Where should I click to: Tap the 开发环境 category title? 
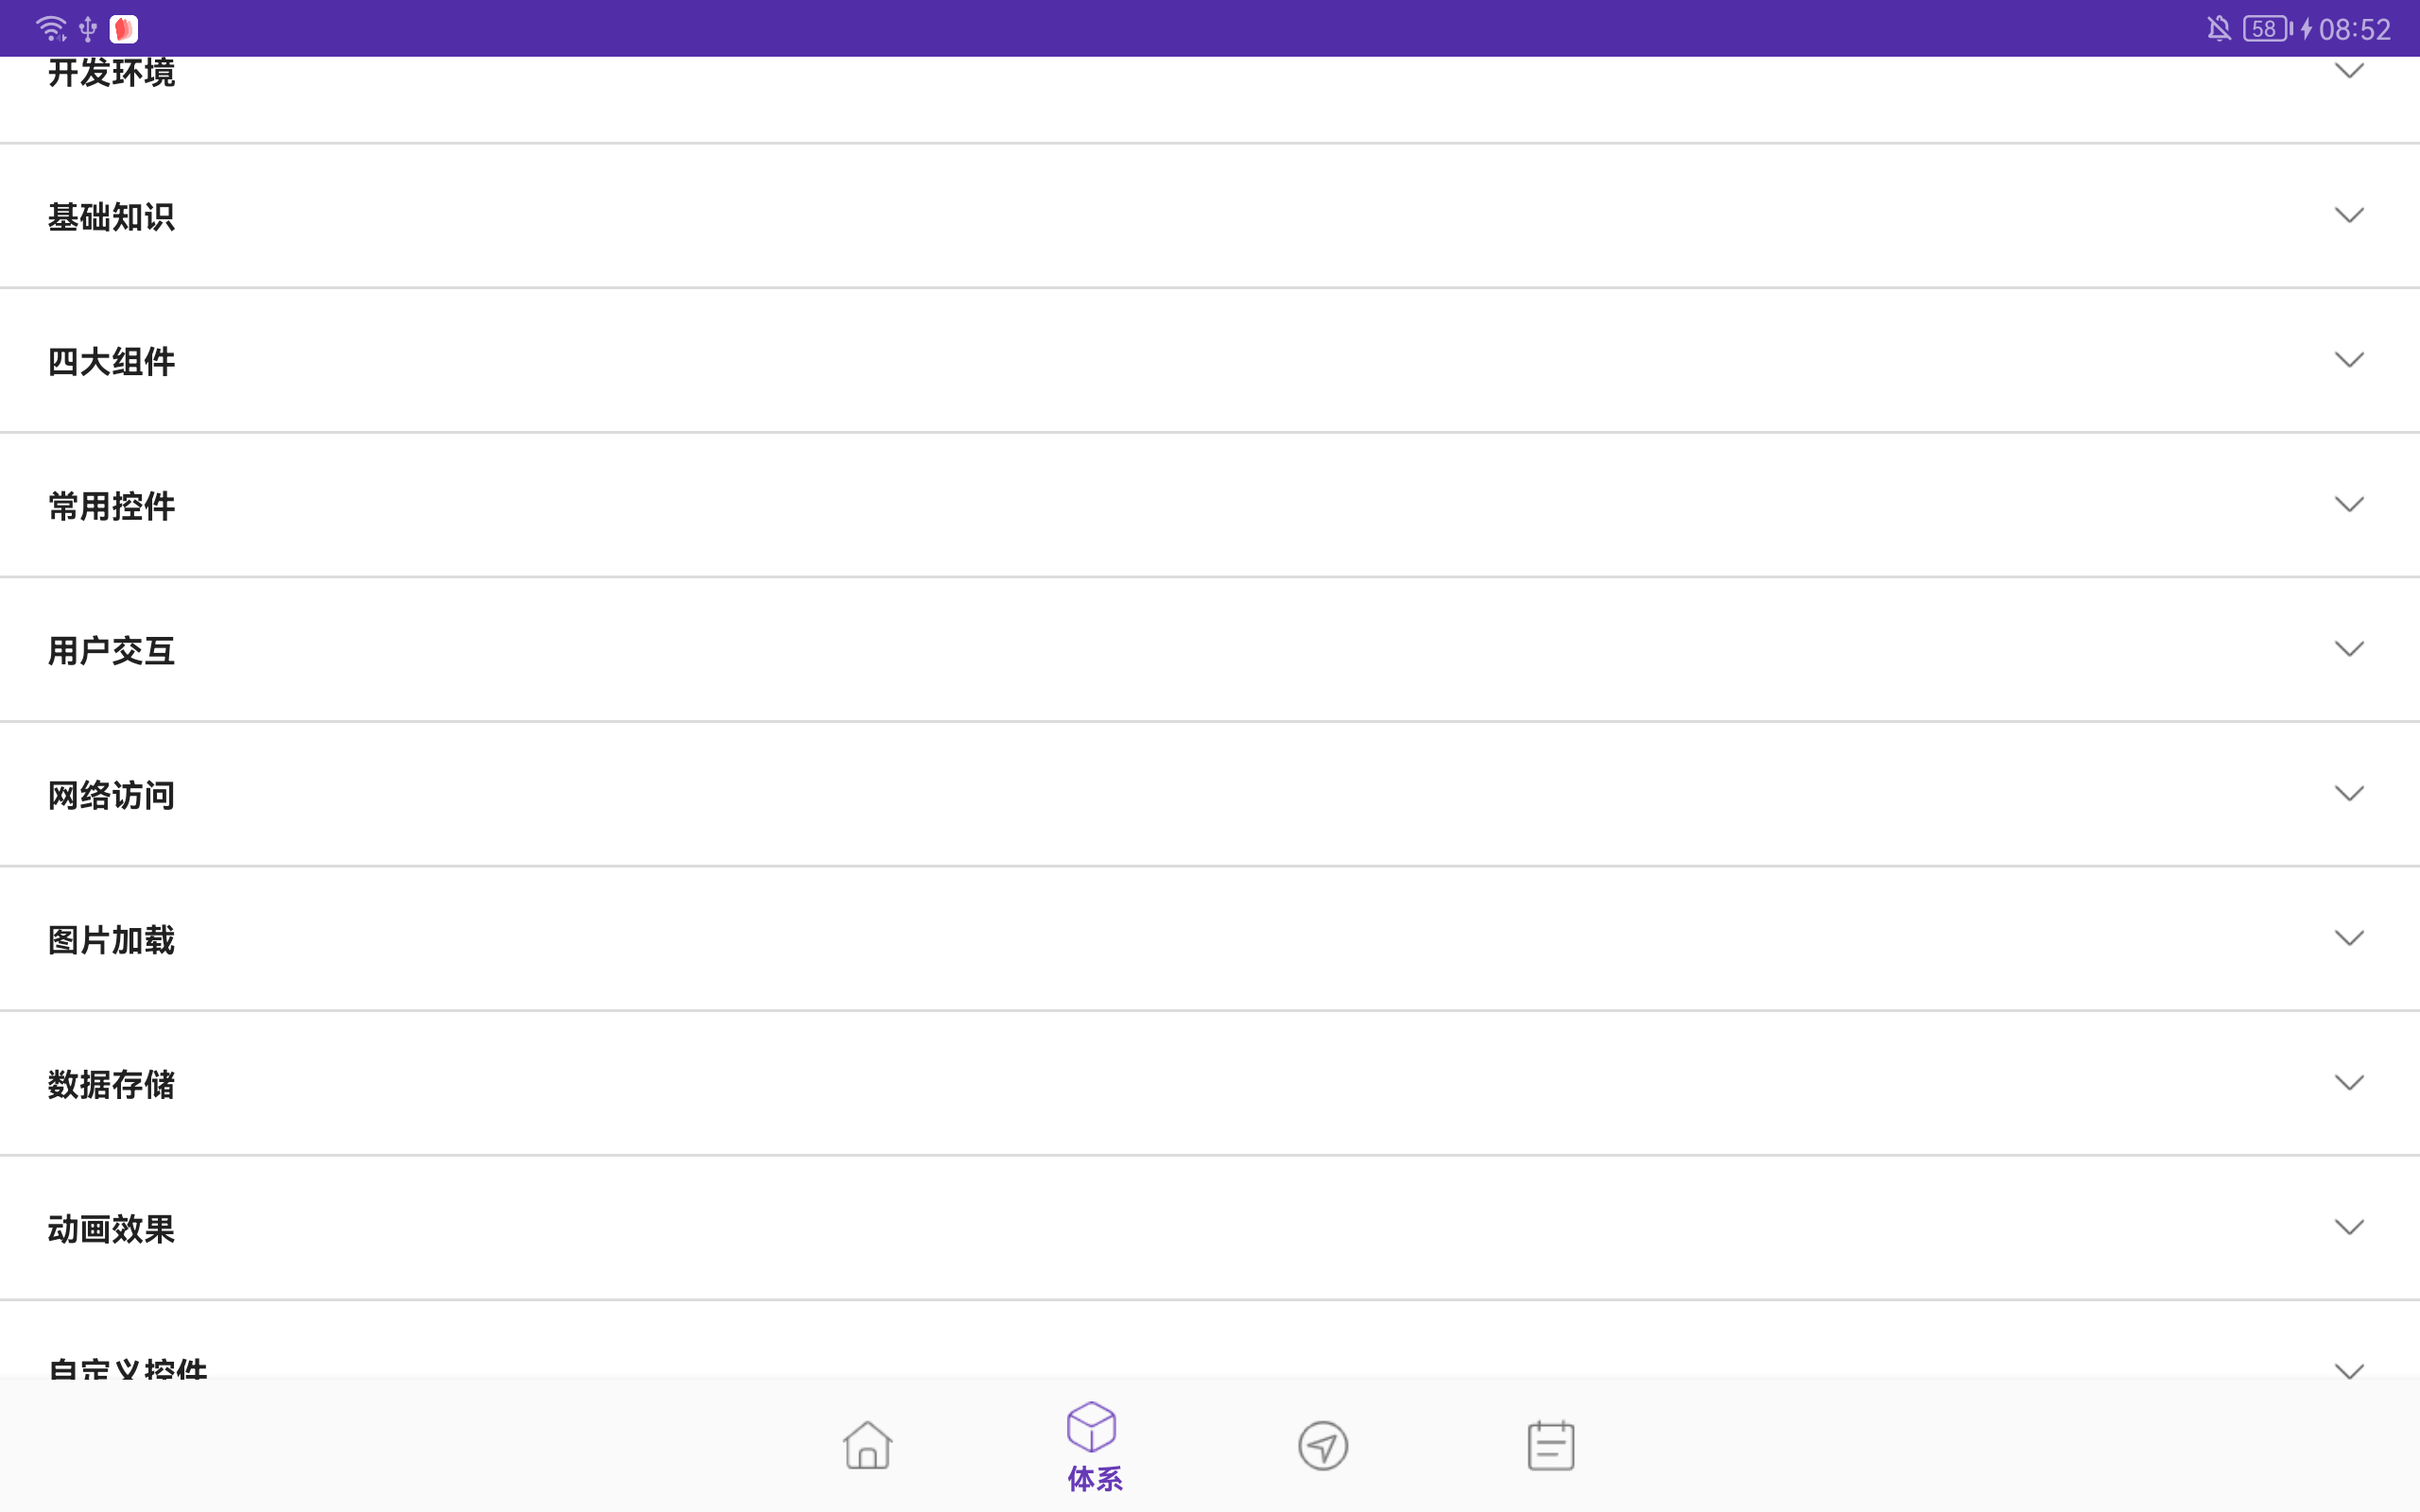pyautogui.click(x=112, y=72)
